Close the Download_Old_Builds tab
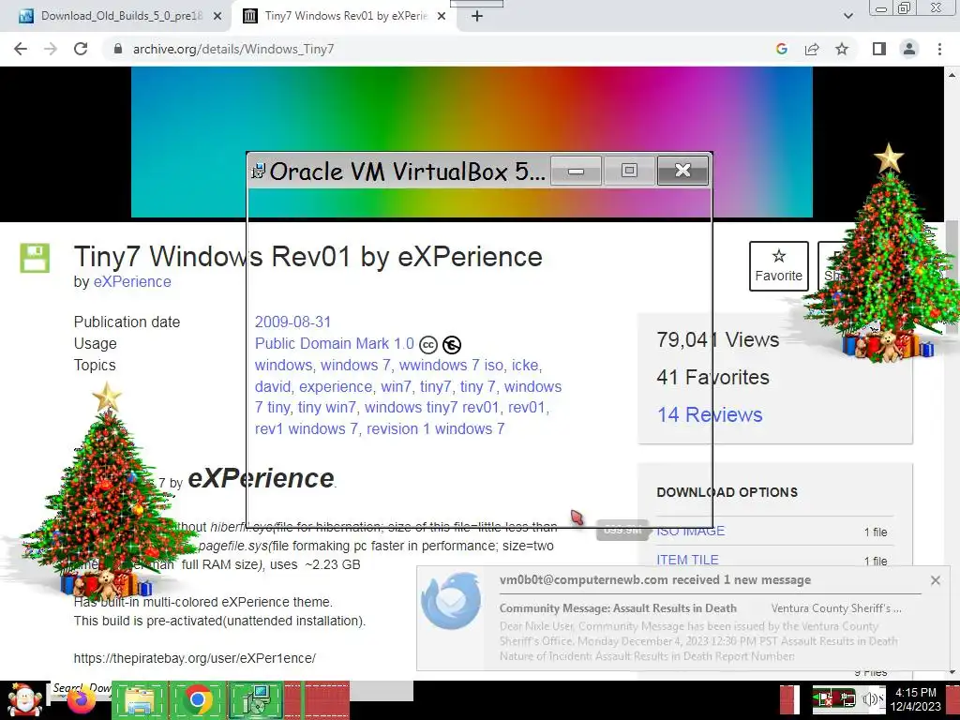The image size is (960, 720). (217, 17)
